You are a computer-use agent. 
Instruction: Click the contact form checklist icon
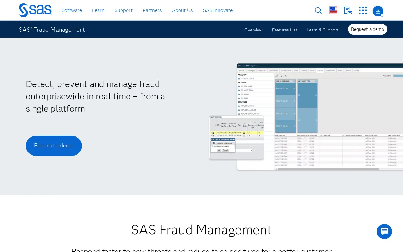point(348,10)
